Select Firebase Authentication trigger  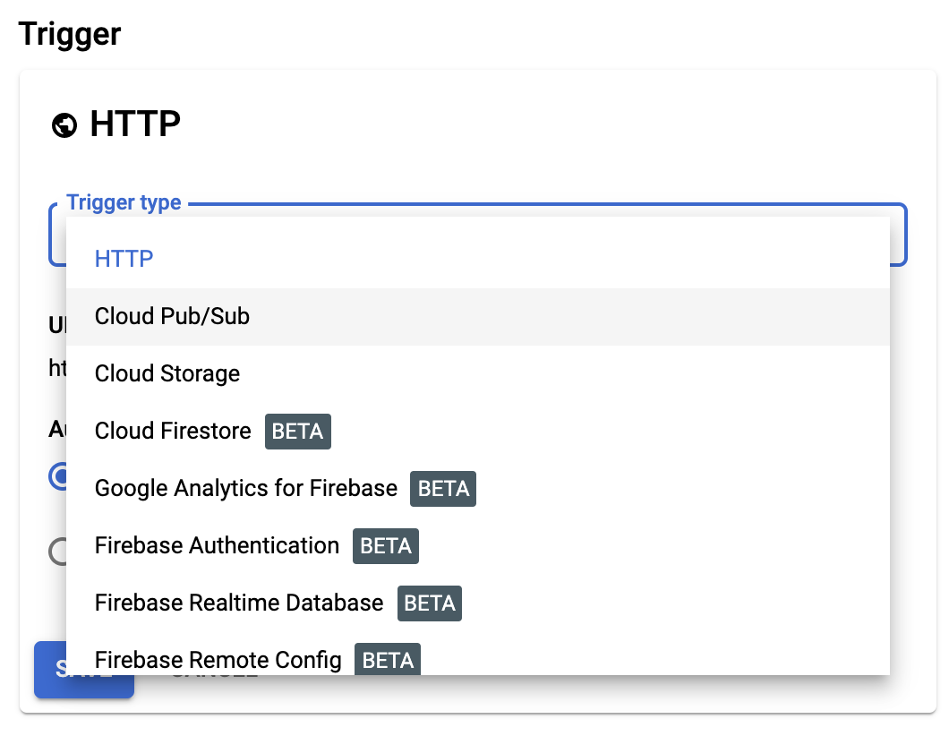pos(217,545)
